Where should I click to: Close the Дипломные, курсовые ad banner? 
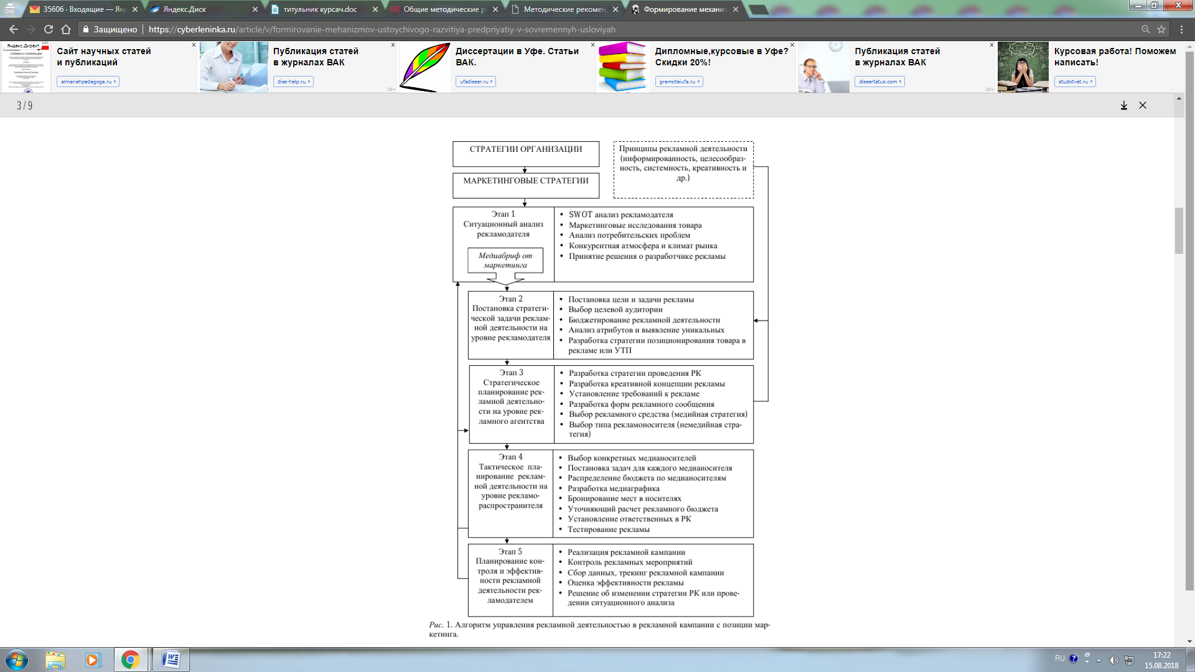pyautogui.click(x=792, y=45)
